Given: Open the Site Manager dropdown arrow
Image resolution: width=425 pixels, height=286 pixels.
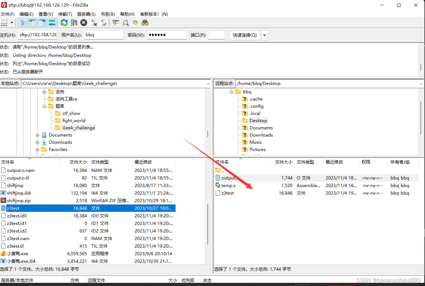Looking at the screenshot, I should tap(12, 23).
